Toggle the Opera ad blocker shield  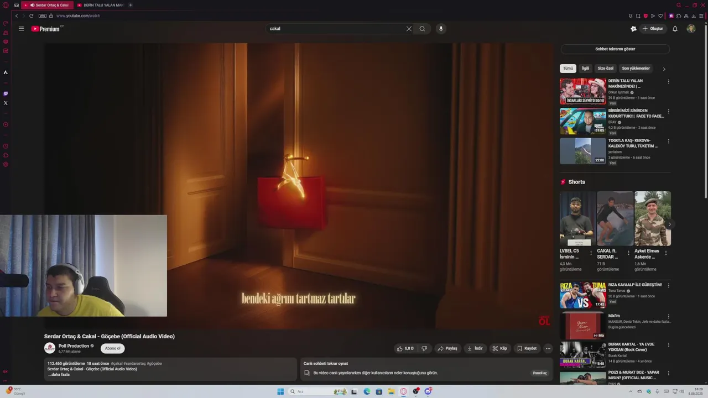(645, 16)
